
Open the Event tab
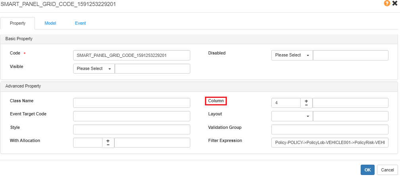(x=80, y=23)
